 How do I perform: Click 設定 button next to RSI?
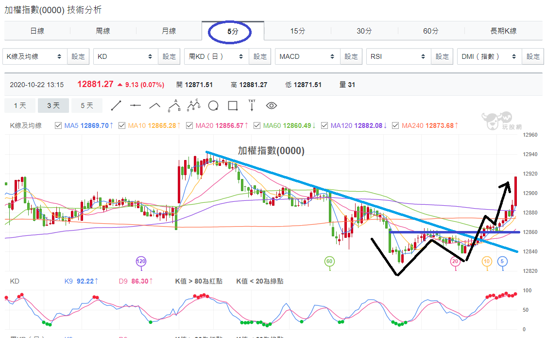[442, 56]
